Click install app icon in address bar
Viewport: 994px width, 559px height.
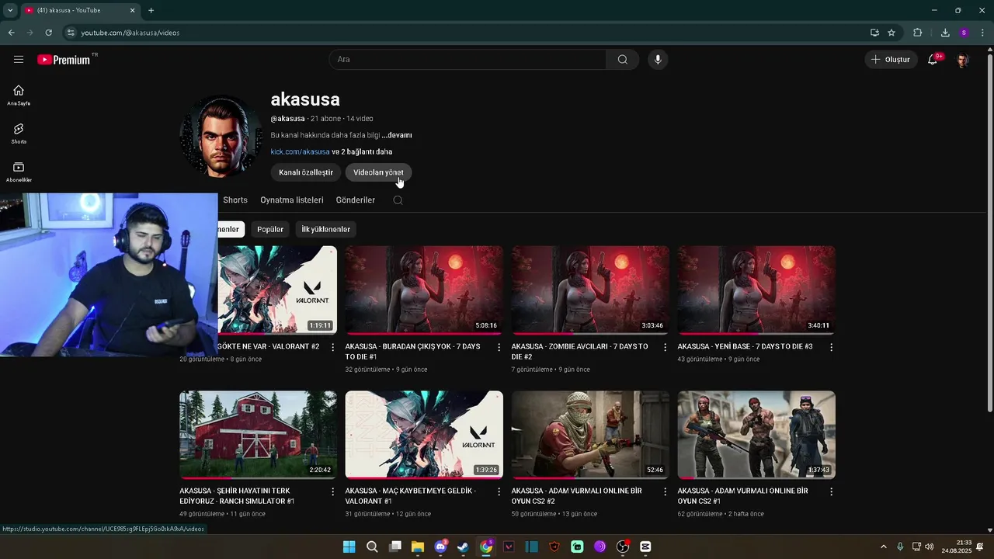click(x=874, y=33)
